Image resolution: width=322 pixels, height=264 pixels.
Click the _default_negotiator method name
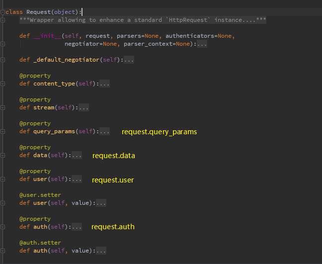tap(66, 60)
